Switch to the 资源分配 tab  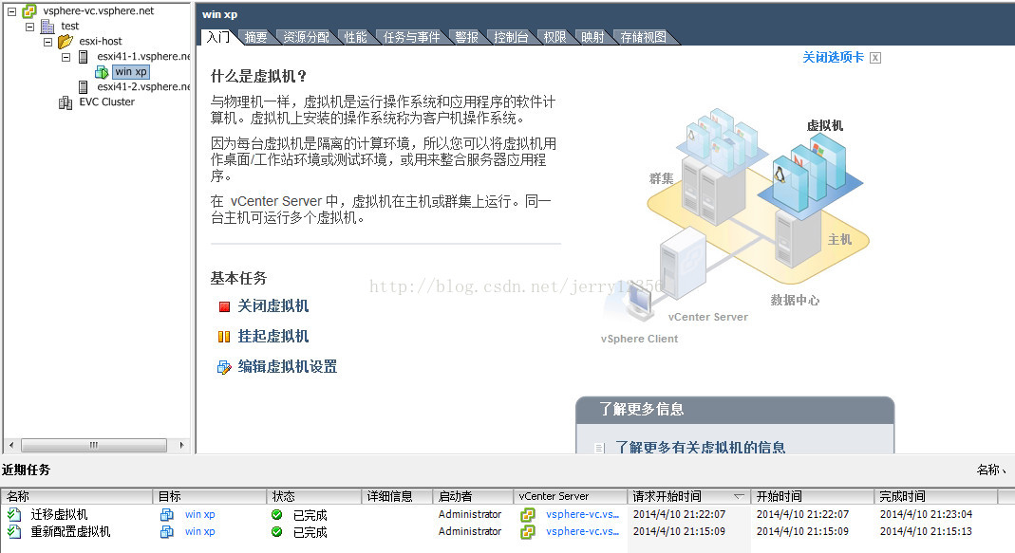click(x=306, y=38)
